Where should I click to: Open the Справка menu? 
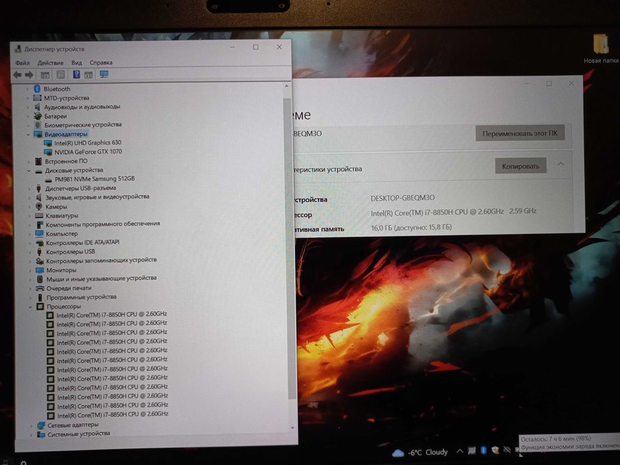point(101,62)
